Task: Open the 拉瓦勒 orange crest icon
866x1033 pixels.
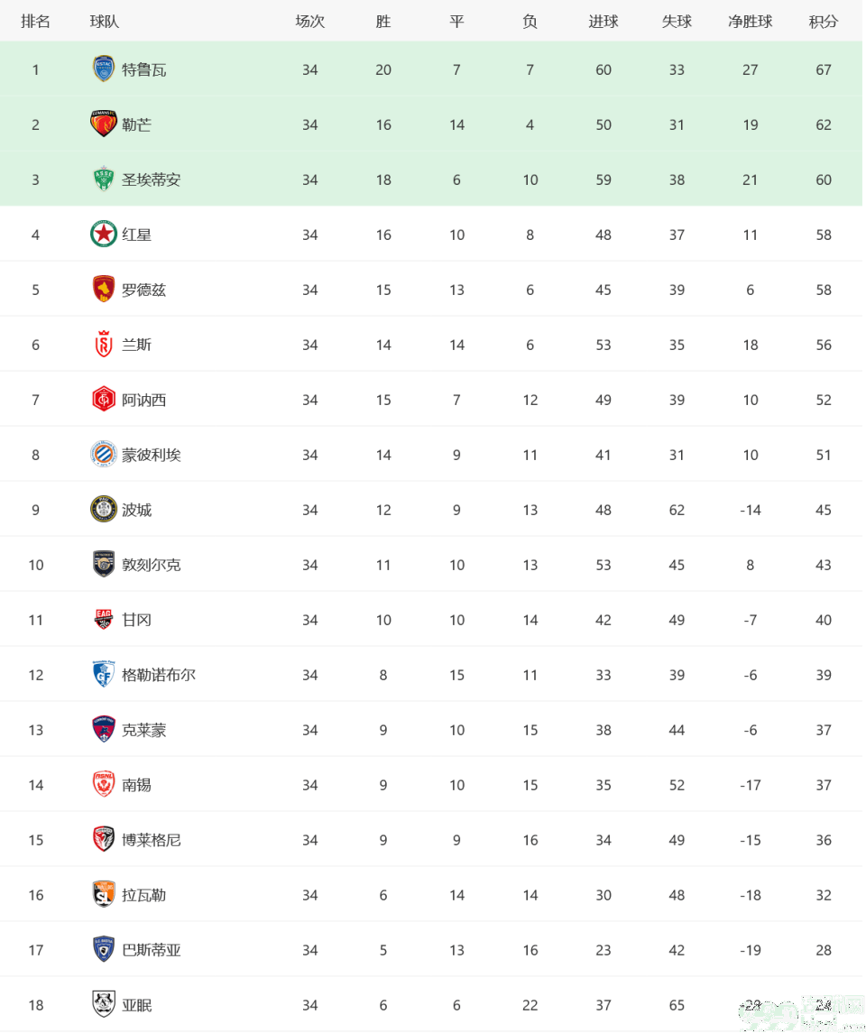Action: click(104, 894)
